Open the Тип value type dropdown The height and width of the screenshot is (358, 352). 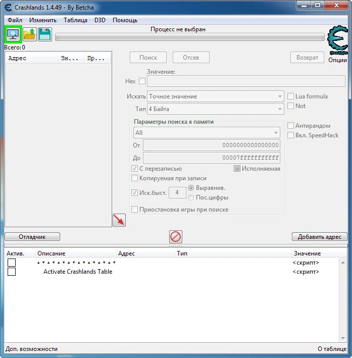click(216, 109)
